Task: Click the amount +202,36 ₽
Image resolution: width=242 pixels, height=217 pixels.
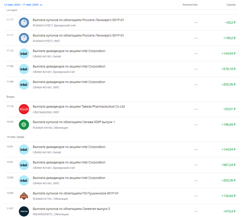Action: point(229,180)
